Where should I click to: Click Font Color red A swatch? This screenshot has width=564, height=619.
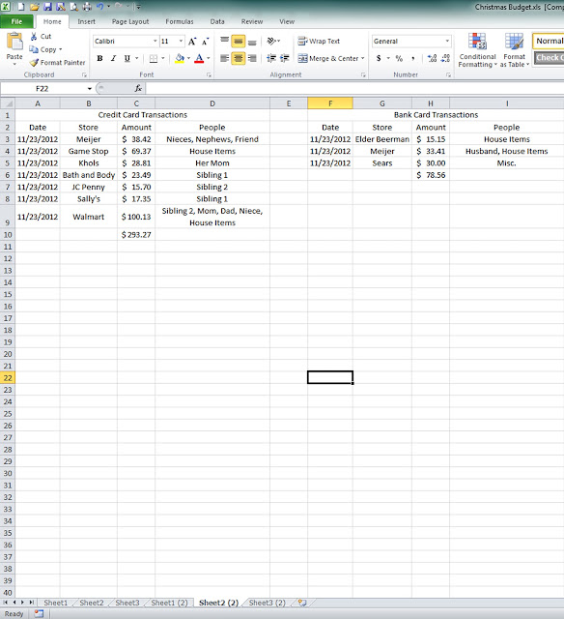(200, 58)
